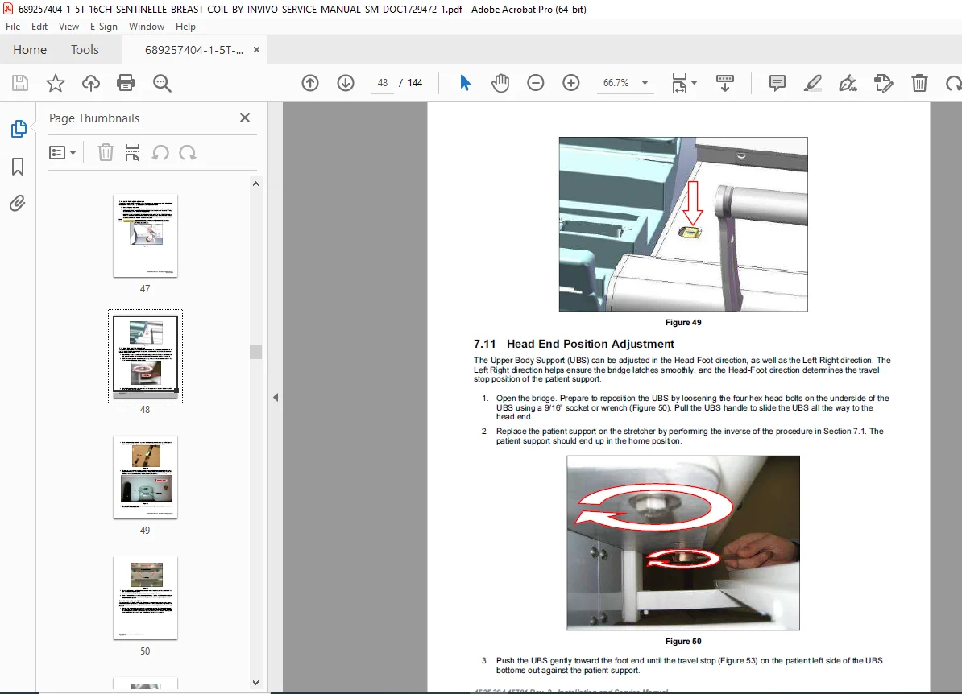
Task: Click the upload to cloud icon
Action: [x=91, y=83]
